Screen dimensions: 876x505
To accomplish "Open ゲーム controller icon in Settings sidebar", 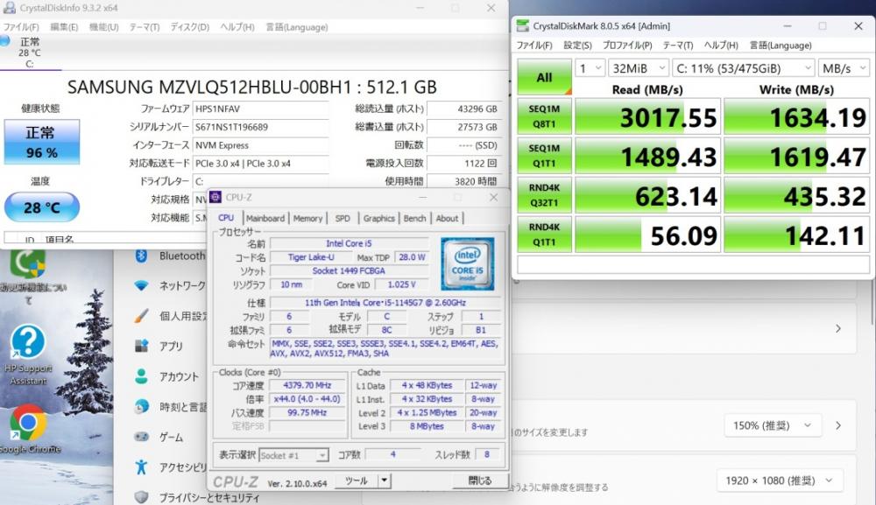I will (141, 437).
